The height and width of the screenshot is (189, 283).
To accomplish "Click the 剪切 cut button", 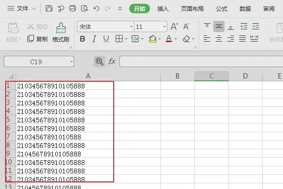I will (x=37, y=27).
